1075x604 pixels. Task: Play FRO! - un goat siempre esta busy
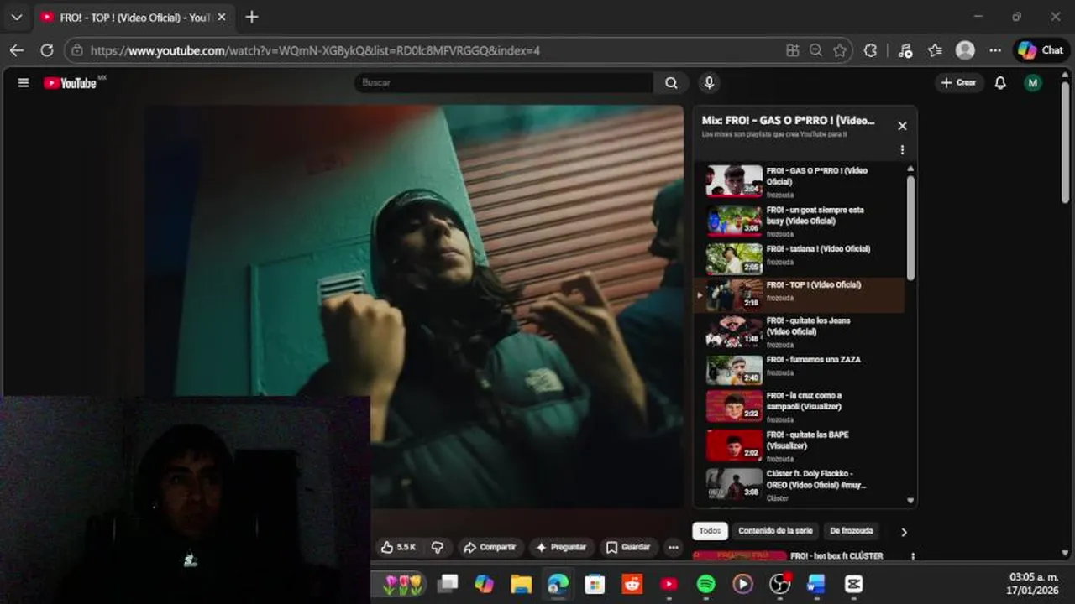tap(799, 220)
